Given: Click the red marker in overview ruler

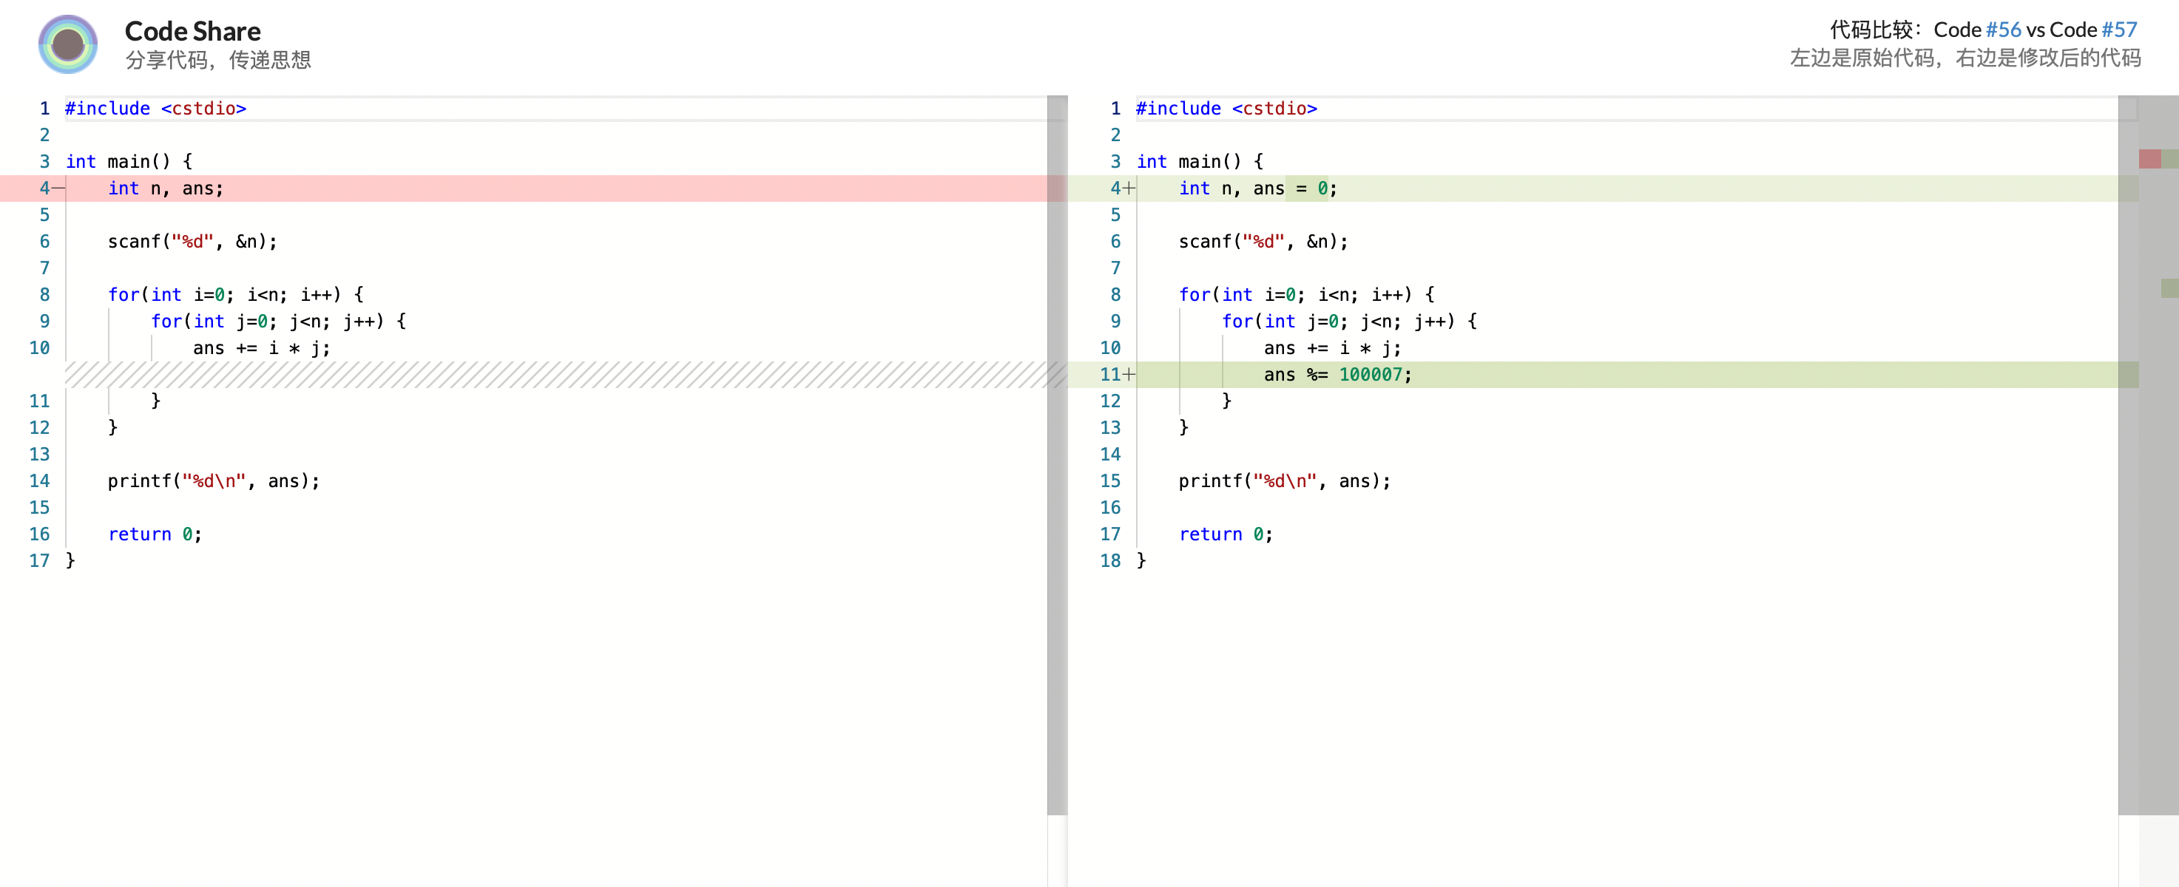Looking at the screenshot, I should [2149, 159].
